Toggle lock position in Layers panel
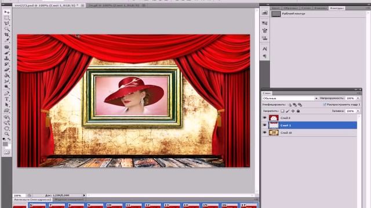 tap(293, 111)
